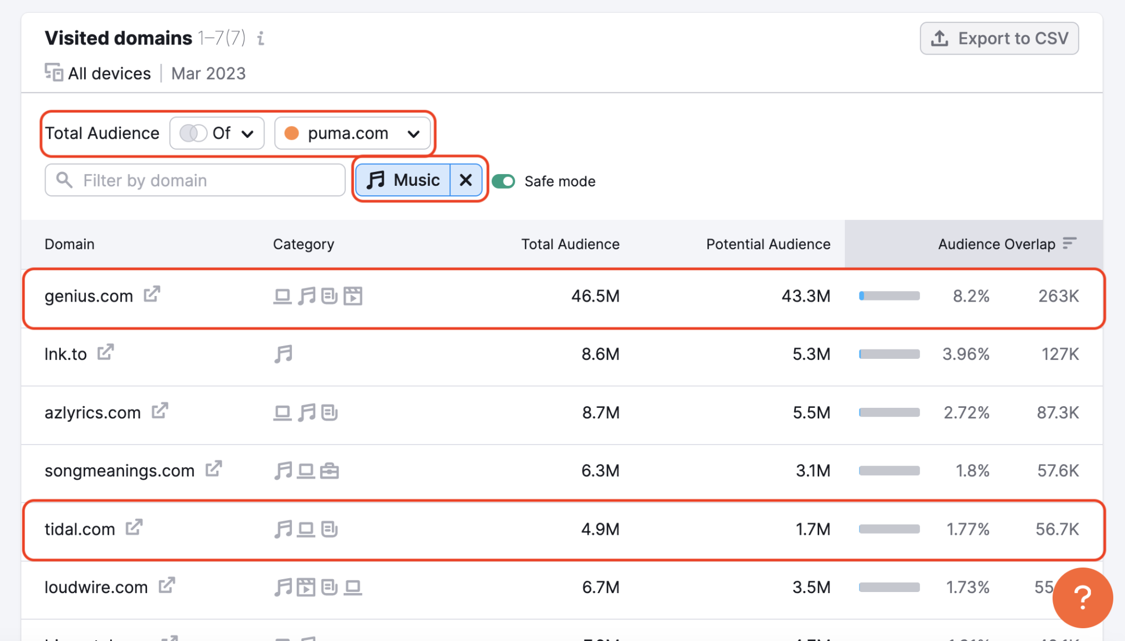Click the search magnifier icon
Viewport: 1125px width, 641px height.
point(65,180)
